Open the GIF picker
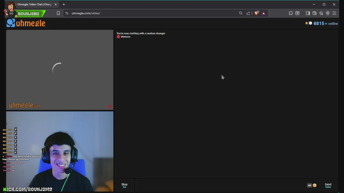The height and width of the screenshot is (193, 344). (309, 185)
